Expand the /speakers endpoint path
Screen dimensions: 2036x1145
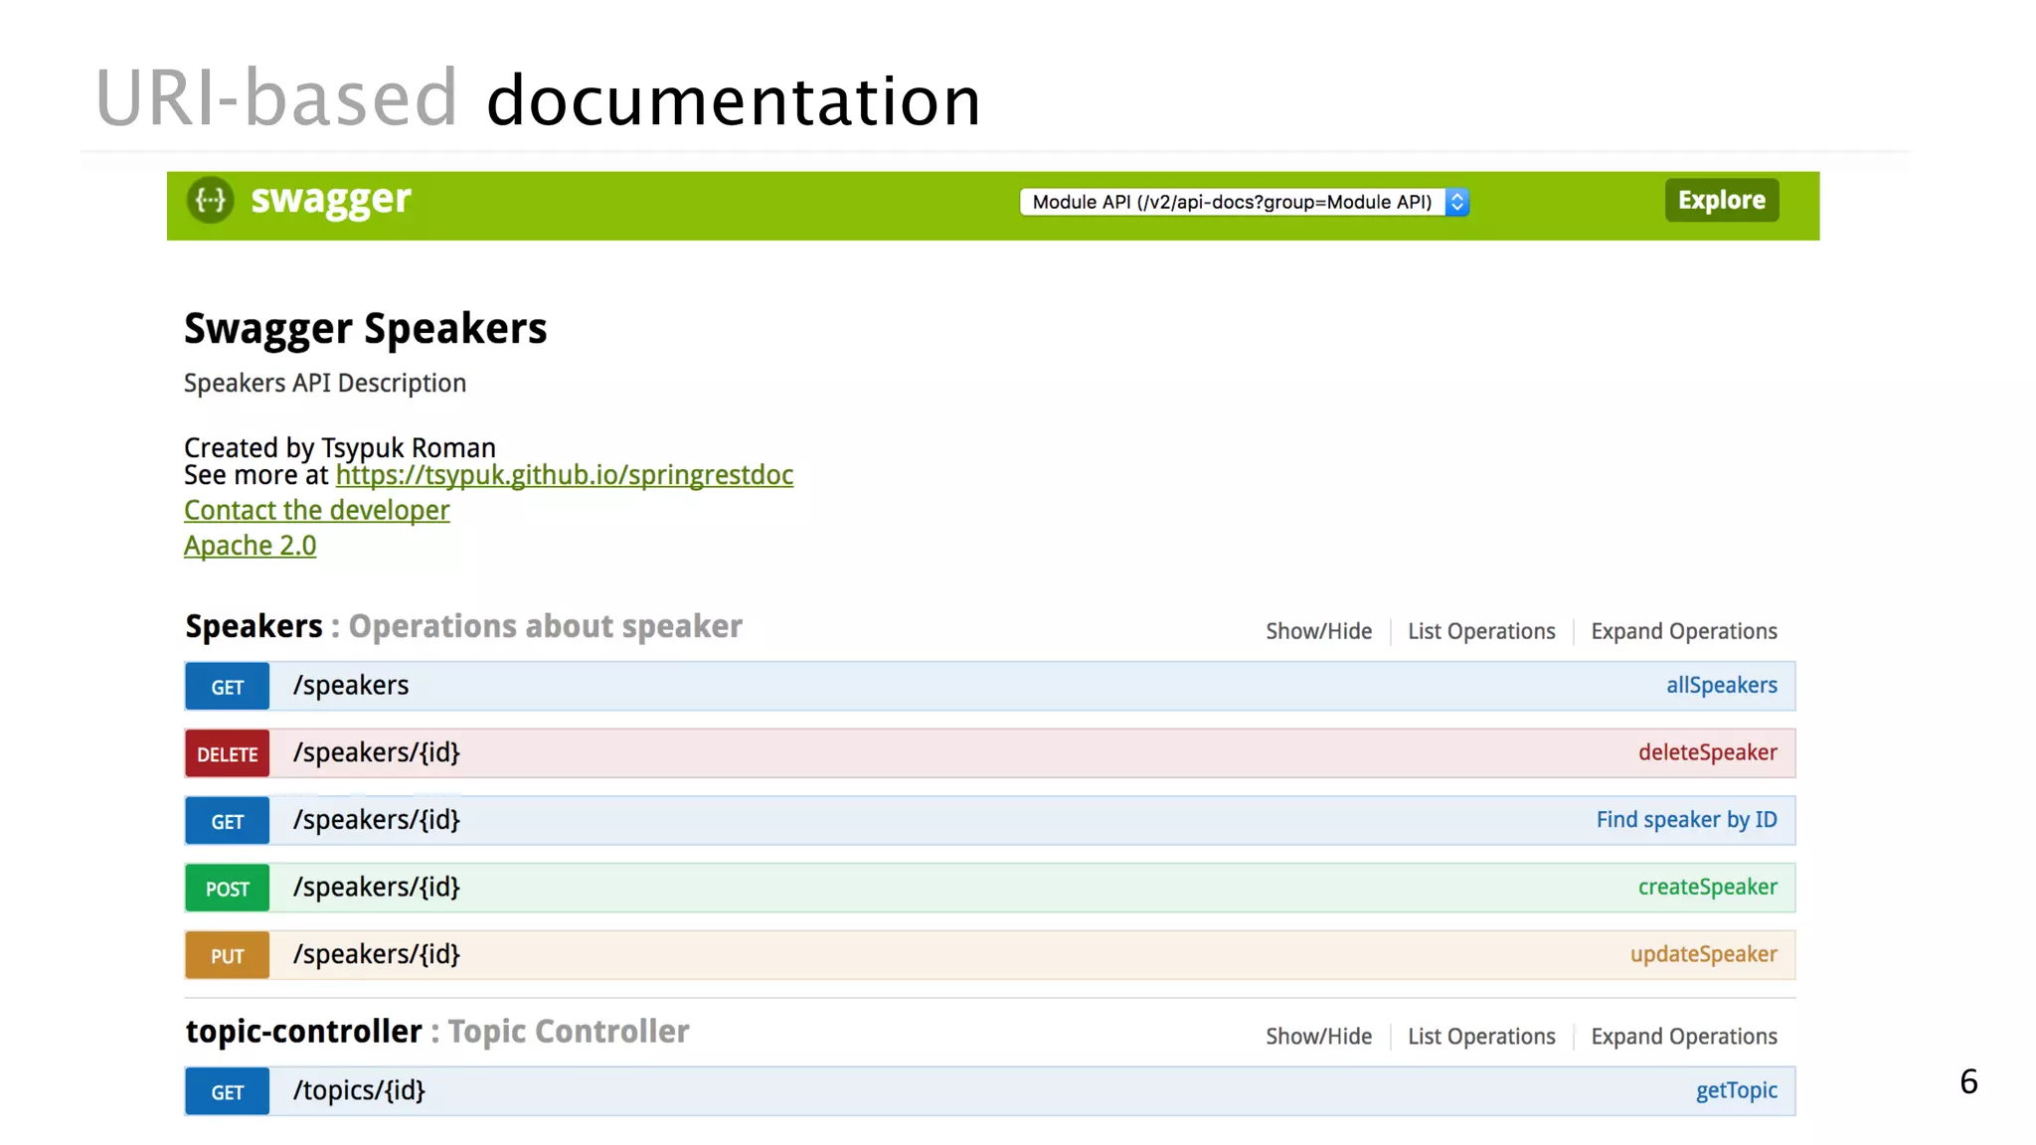(351, 686)
